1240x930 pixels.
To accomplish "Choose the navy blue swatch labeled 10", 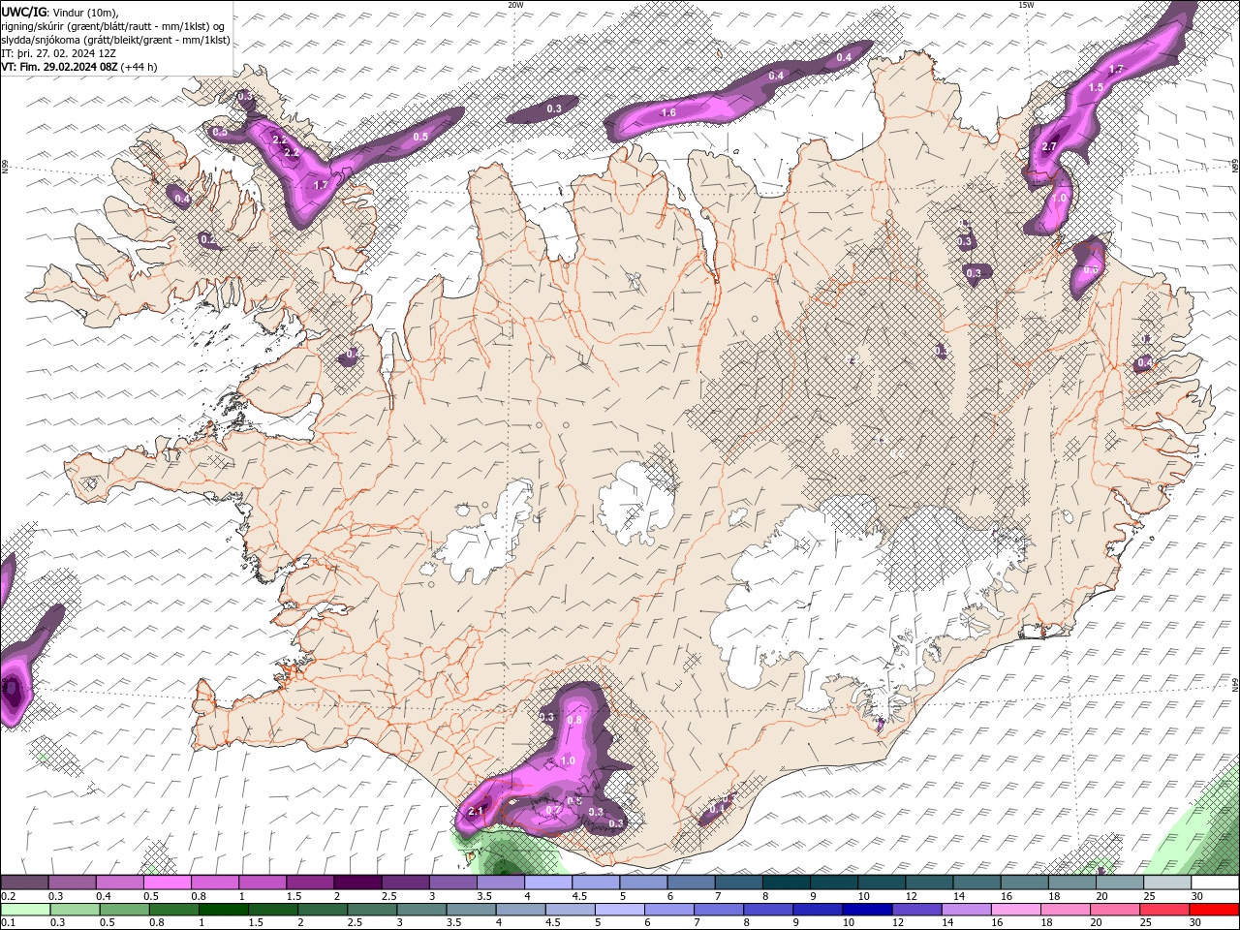I will (x=865, y=910).
